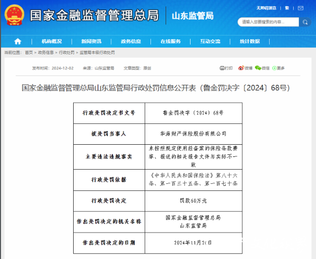
Task: Open 机构概况 menu
Action: point(52,42)
